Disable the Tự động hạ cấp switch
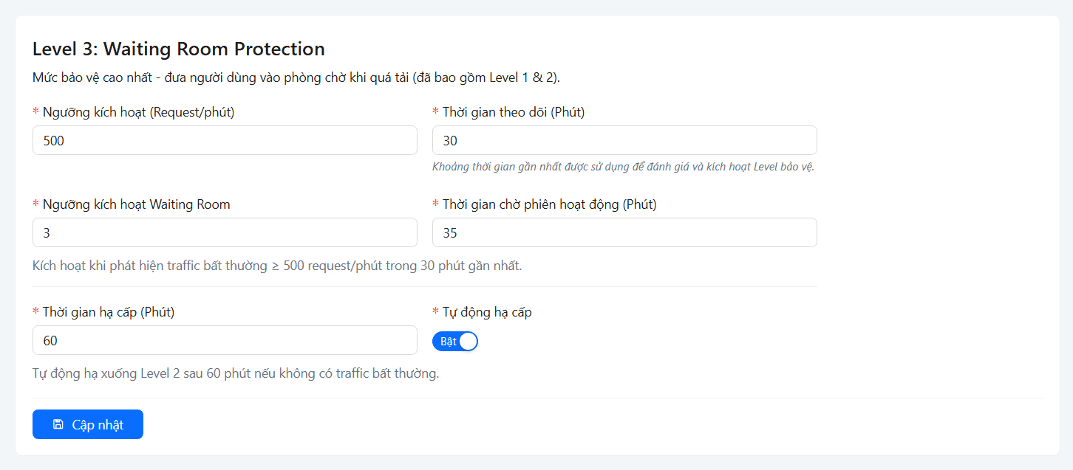Viewport: 1073px width, 470px height. click(455, 342)
